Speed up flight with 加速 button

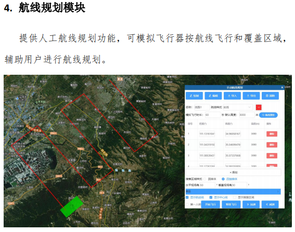251,204
